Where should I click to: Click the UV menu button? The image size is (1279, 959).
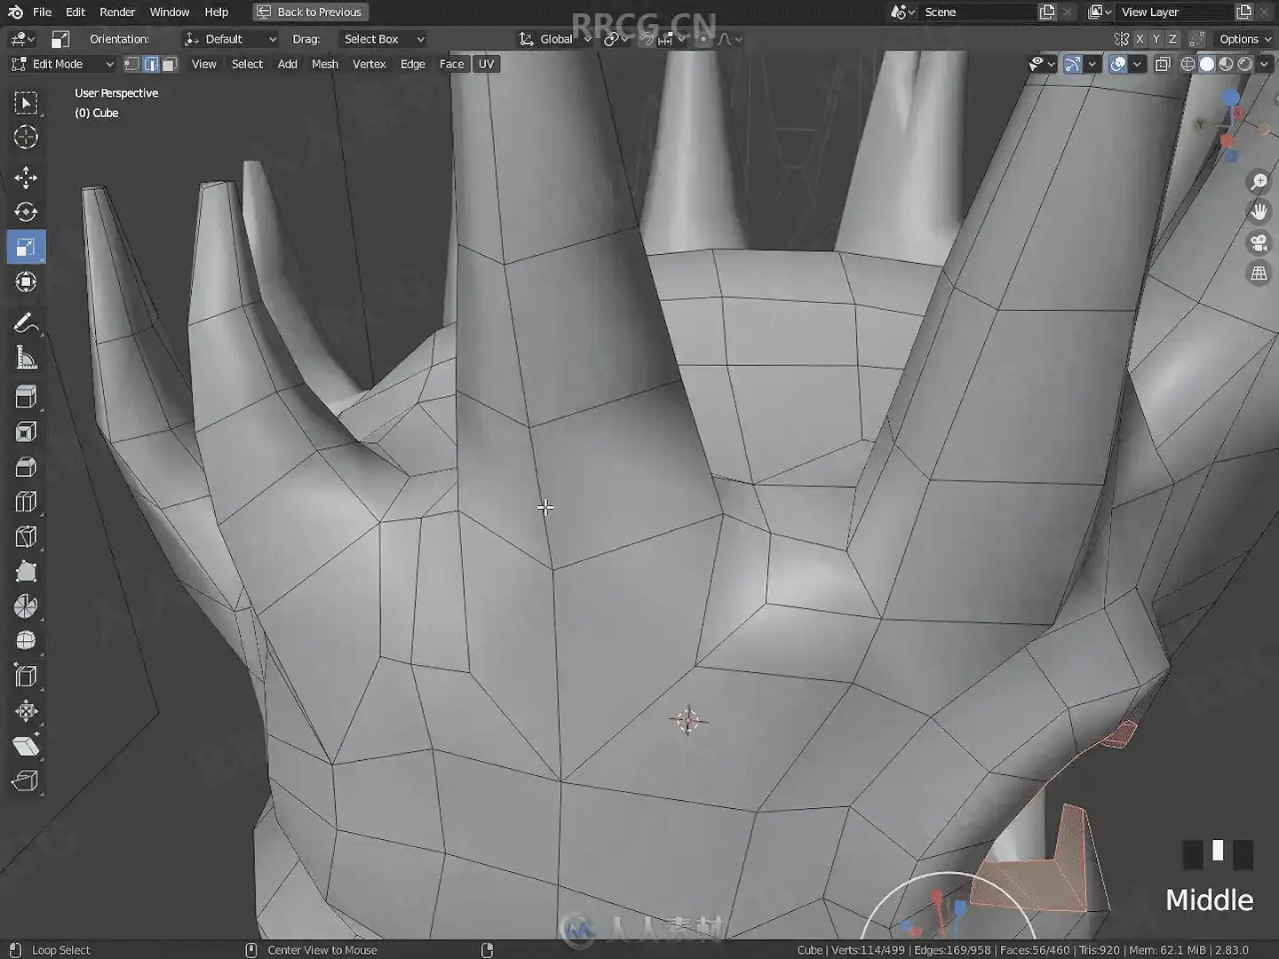486,64
